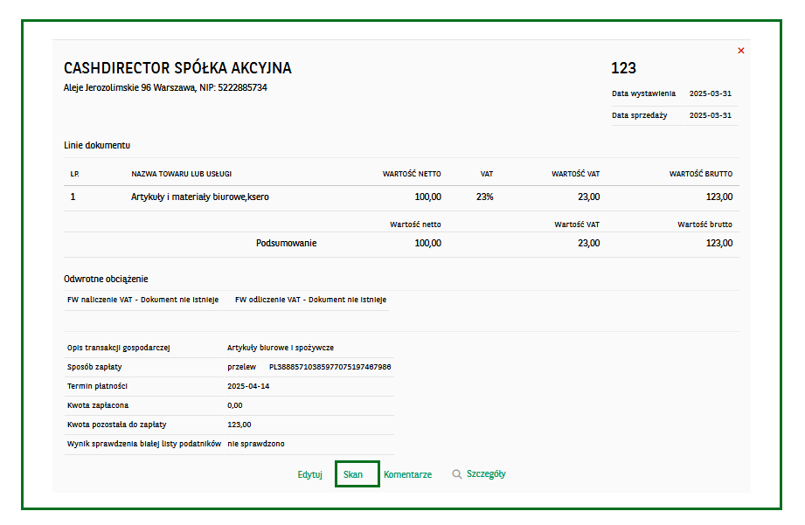The image size is (805, 525).
Task: Click the Linie dokumentu section heading
Action: tap(97, 145)
